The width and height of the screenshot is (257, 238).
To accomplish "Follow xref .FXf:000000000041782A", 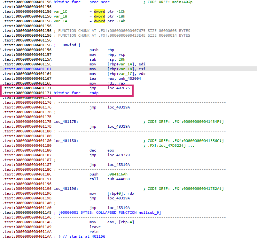I will coord(198,189).
